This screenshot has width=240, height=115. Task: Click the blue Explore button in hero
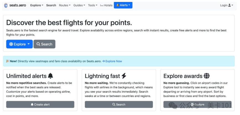click(x=19, y=44)
